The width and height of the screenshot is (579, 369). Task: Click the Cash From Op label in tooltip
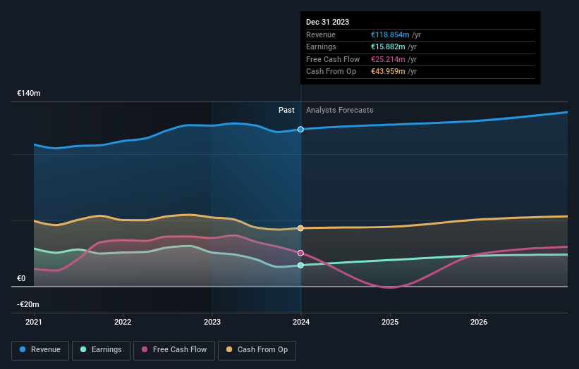[x=331, y=72]
